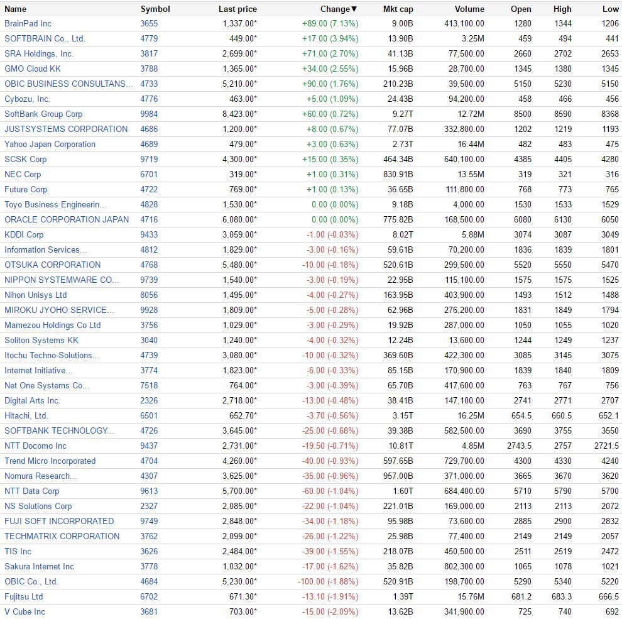Open SOFTBRAIN Co., Ltd. link
This screenshot has width=622, height=619.
(45, 38)
